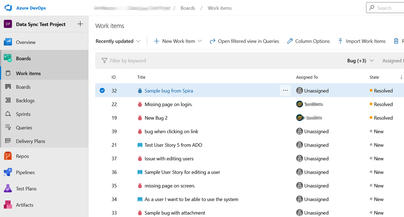Screen dimensions: 404x217
Task: Open Sprints from the sidebar
Action: click(x=24, y=114)
